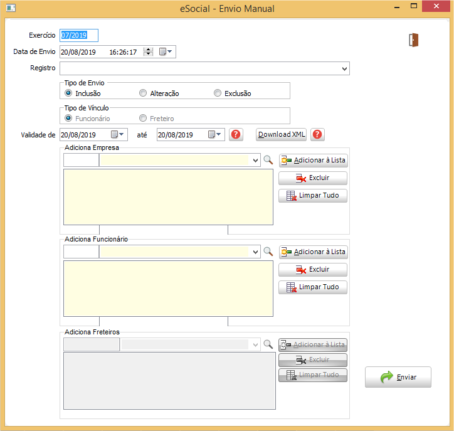Click Excluir in Adiciona Funcionário section
Screen dimensions: 454x431
(313, 269)
